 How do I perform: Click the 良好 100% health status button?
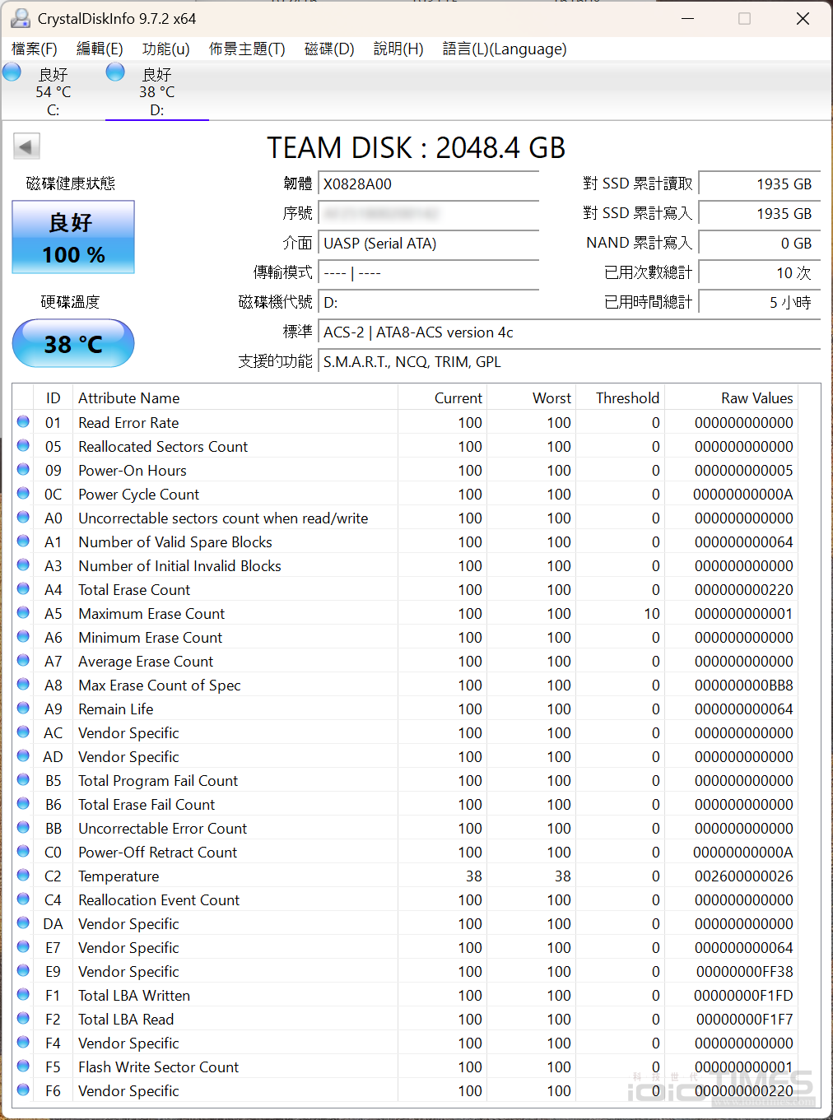pos(72,237)
